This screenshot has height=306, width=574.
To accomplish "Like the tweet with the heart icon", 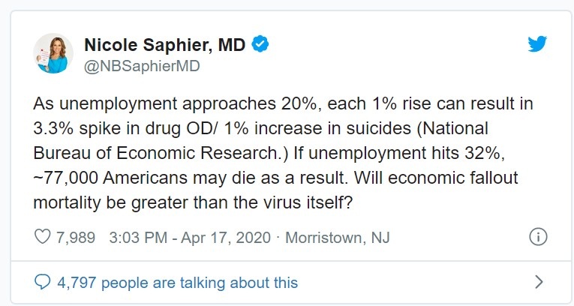I will (43, 237).
